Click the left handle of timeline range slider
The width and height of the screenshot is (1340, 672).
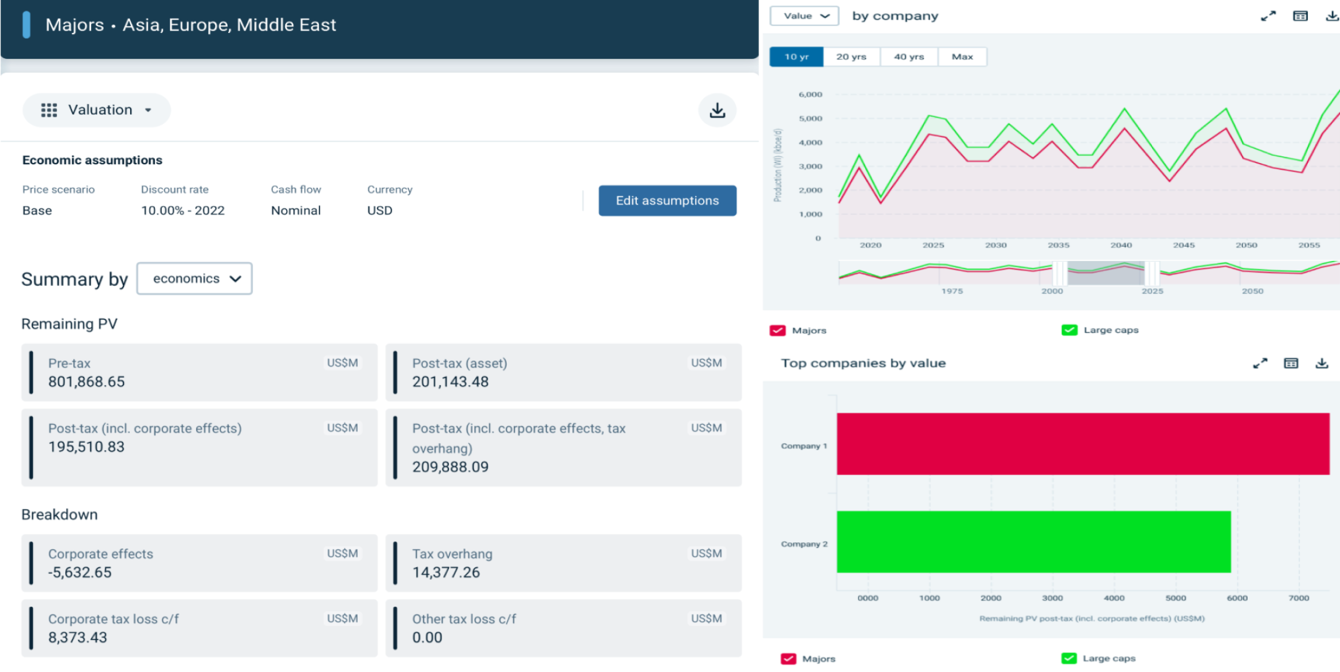[1059, 273]
